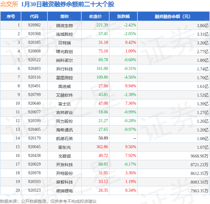Click balance value 8083.10万
This screenshot has width=210, height=204.
[199, 182]
